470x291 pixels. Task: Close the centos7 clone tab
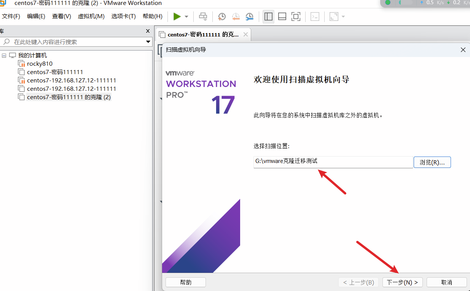245,35
